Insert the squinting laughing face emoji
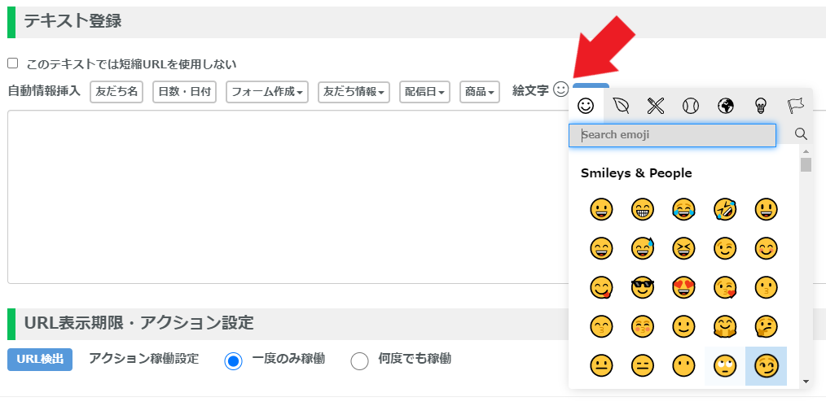 pyautogui.click(x=683, y=248)
